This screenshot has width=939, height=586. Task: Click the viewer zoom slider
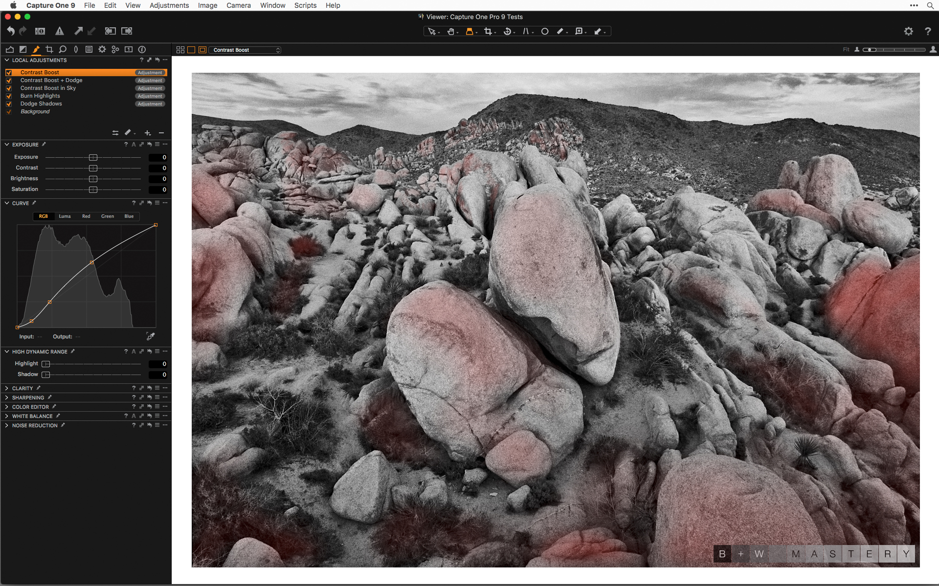click(x=894, y=50)
